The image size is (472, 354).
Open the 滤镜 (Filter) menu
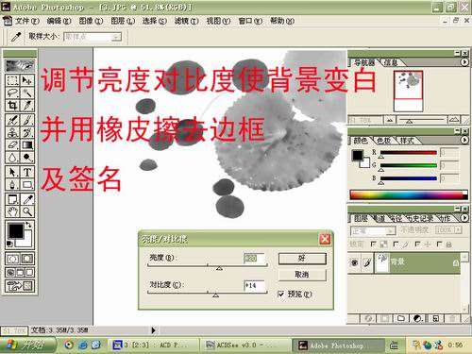click(x=186, y=21)
